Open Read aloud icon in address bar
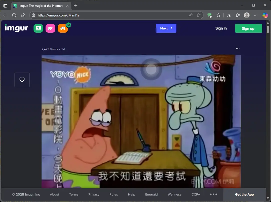The width and height of the screenshot is (271, 202). click(x=191, y=15)
